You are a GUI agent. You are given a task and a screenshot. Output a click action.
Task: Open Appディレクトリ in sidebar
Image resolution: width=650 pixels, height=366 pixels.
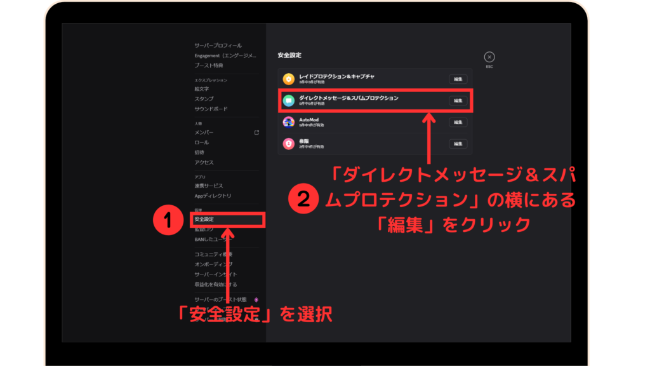point(213,196)
